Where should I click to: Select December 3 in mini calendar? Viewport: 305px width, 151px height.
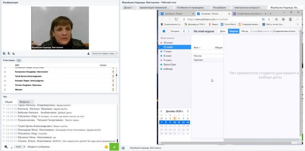click(x=175, y=119)
